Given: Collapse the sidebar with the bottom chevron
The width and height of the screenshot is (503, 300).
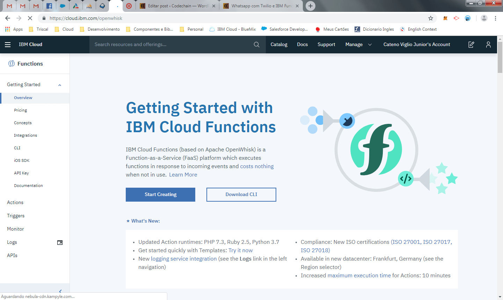Looking at the screenshot, I should [x=60, y=291].
